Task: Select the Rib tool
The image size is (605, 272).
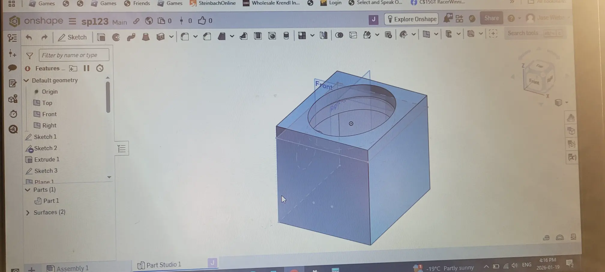Action: [243, 36]
